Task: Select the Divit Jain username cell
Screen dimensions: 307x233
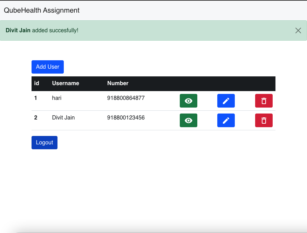Action: point(63,117)
